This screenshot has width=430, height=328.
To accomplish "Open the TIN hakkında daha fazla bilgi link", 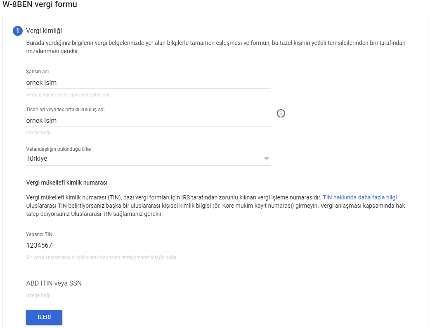I will coord(360,197).
